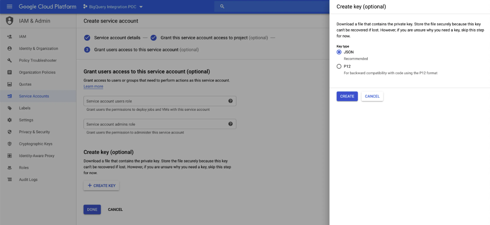Image resolution: width=490 pixels, height=225 pixels.
Task: Open the IAM menu item
Action: pos(38,36)
